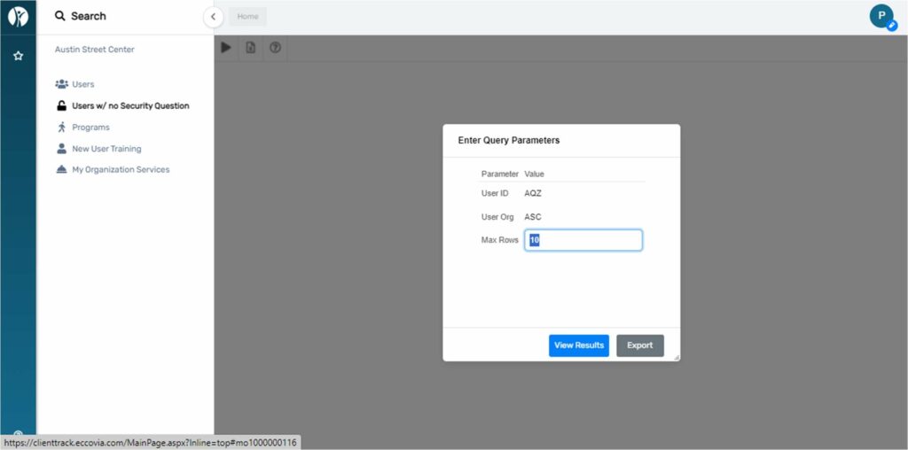Click the run query play icon
The image size is (908, 450).
point(226,48)
